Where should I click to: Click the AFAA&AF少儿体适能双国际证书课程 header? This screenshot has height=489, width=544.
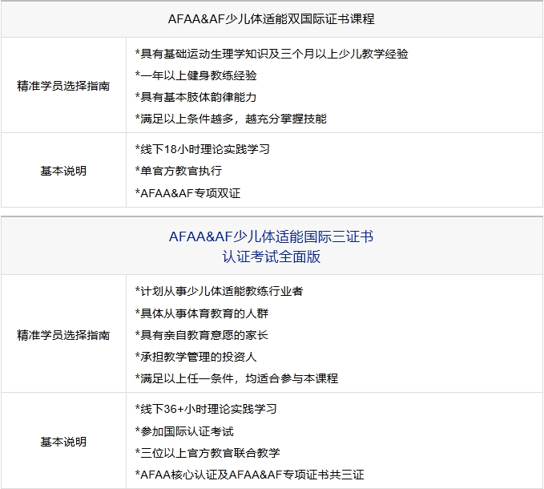[272, 18]
